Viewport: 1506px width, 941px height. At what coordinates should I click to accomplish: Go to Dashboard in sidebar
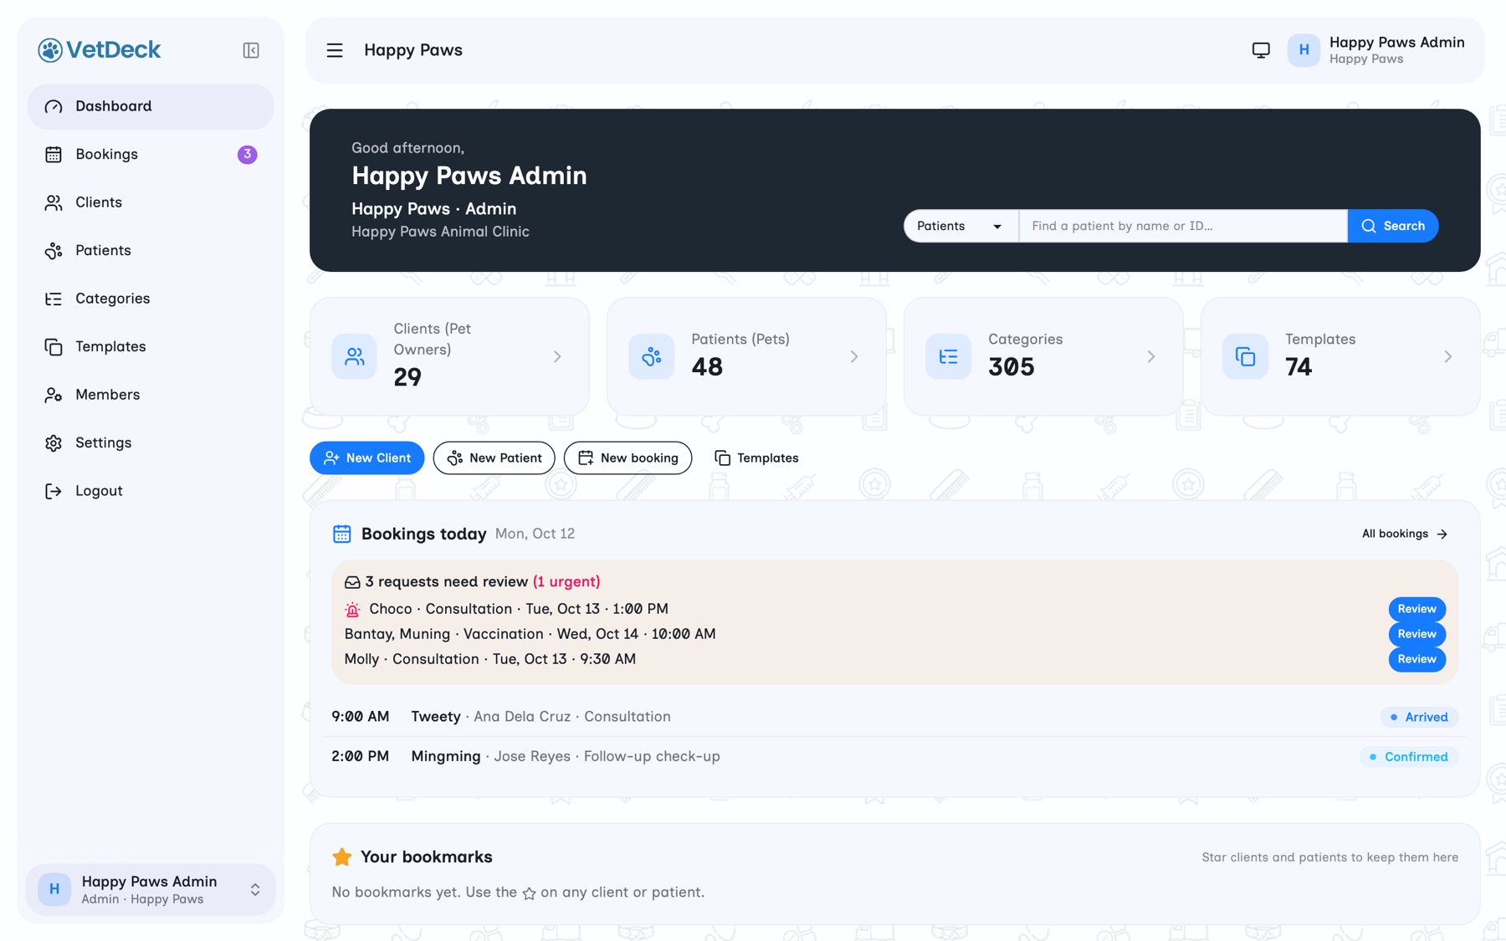click(x=151, y=106)
